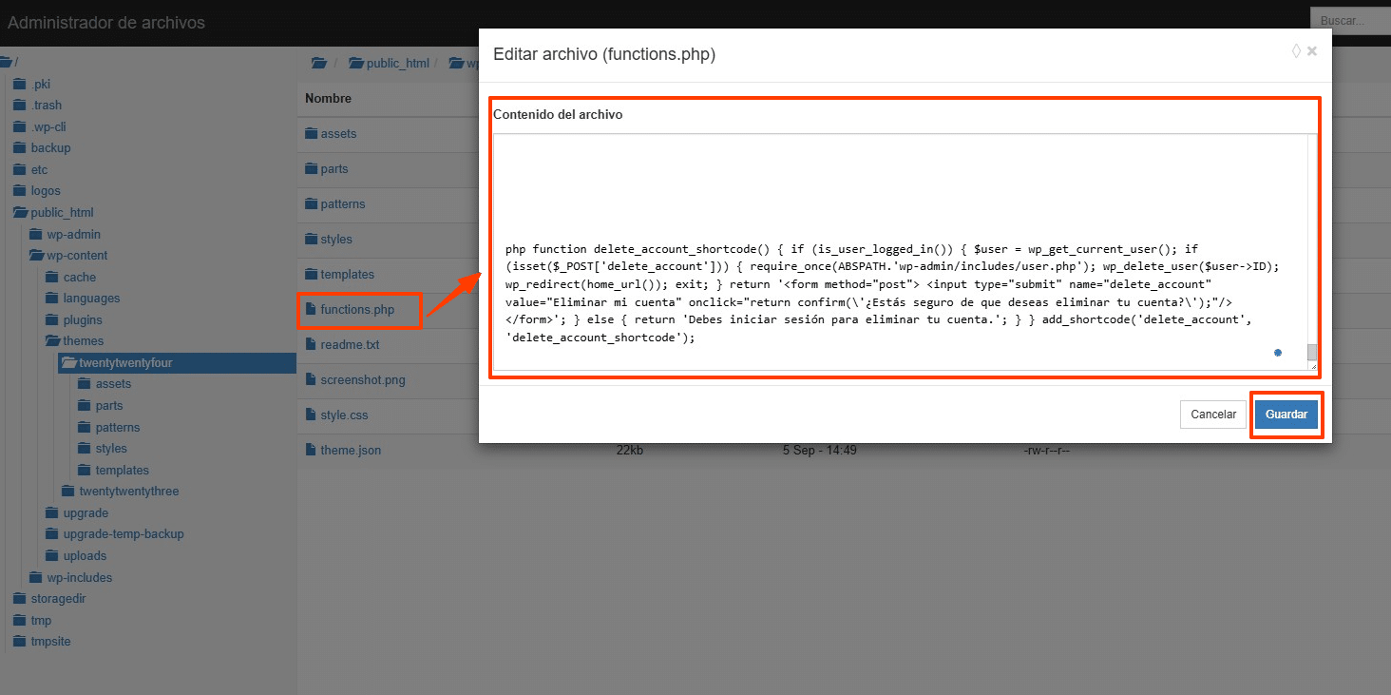Click the Buscar search field

point(1349,20)
